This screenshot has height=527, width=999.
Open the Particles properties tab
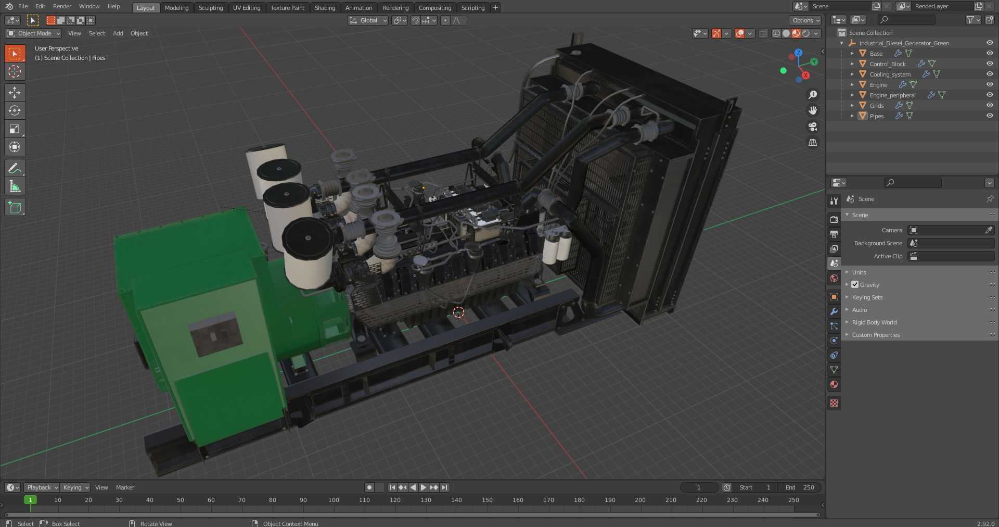pyautogui.click(x=834, y=326)
